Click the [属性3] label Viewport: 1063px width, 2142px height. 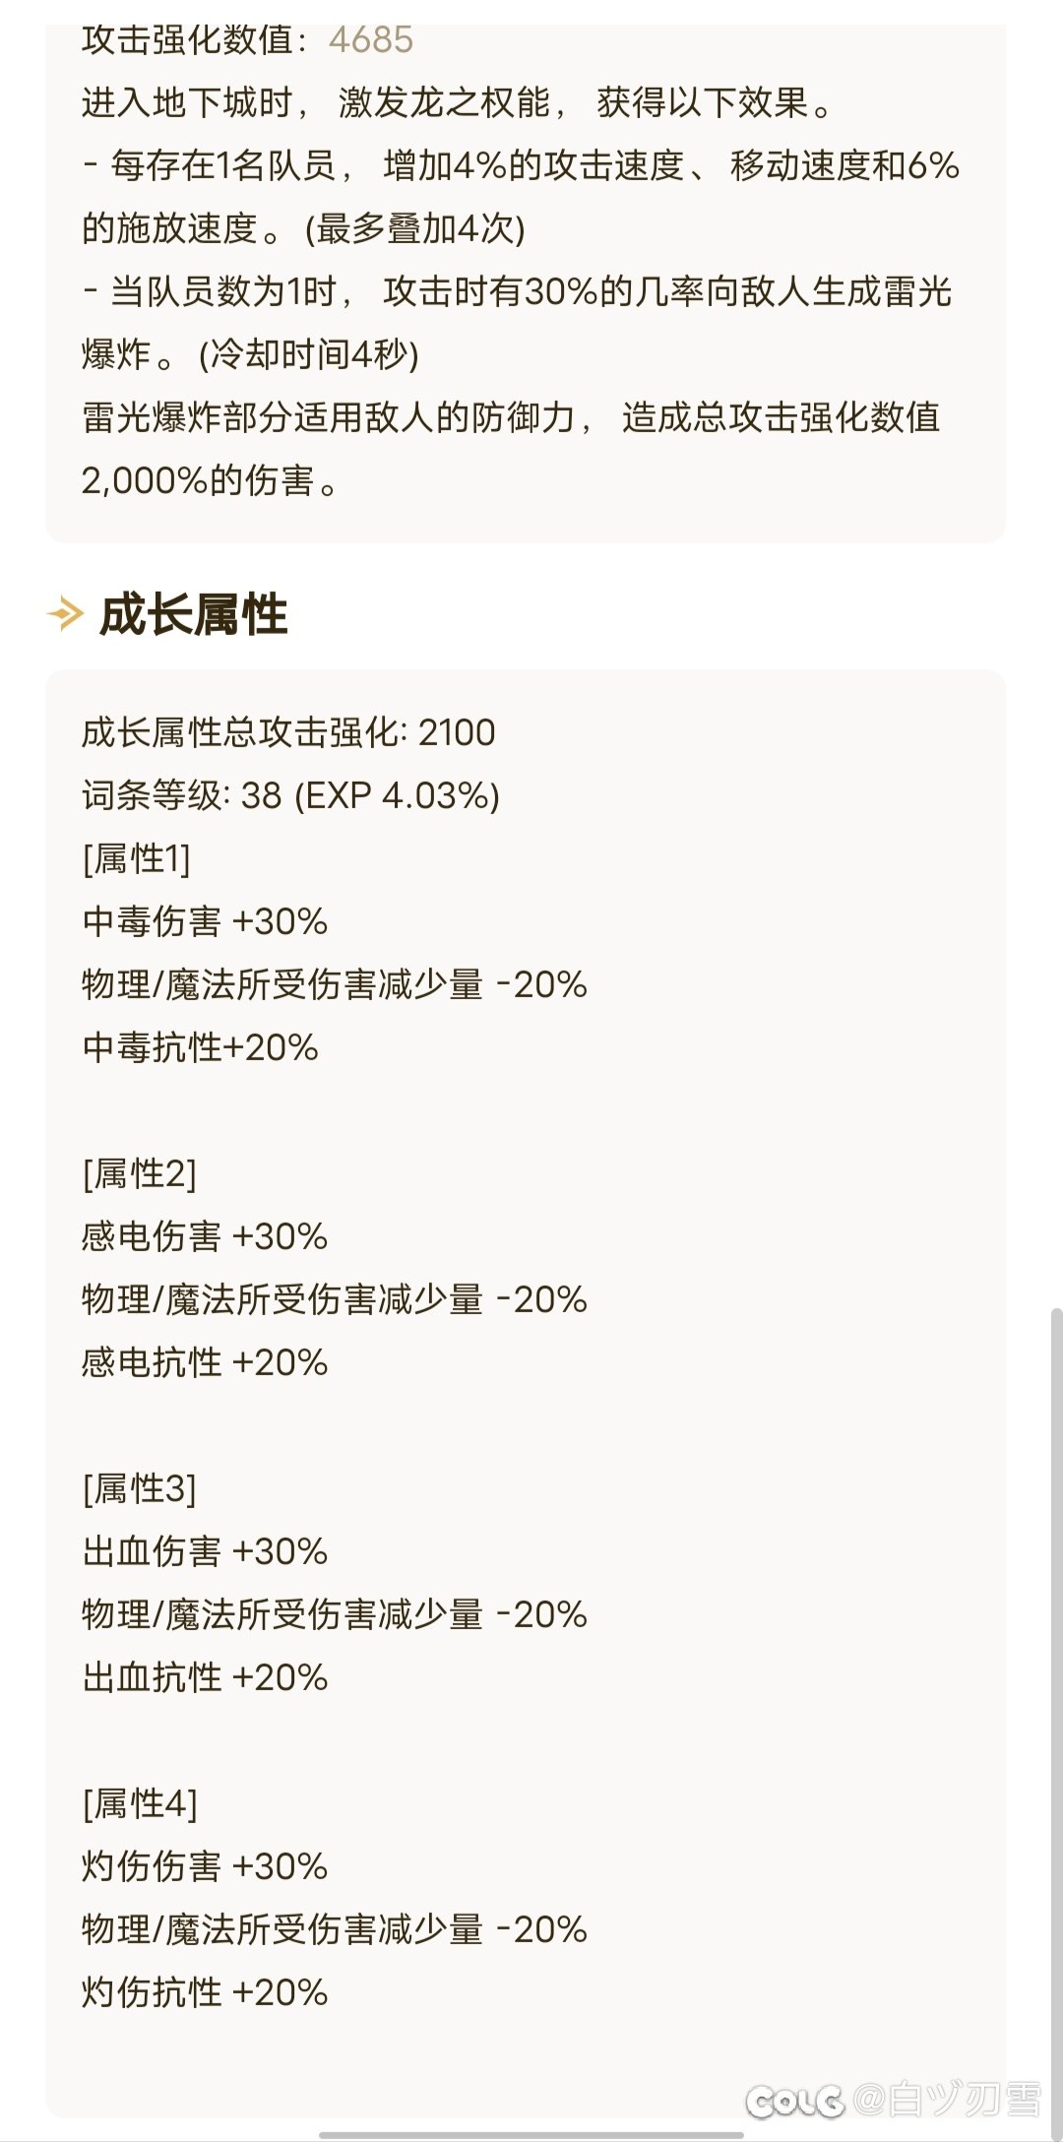pyautogui.click(x=139, y=1488)
